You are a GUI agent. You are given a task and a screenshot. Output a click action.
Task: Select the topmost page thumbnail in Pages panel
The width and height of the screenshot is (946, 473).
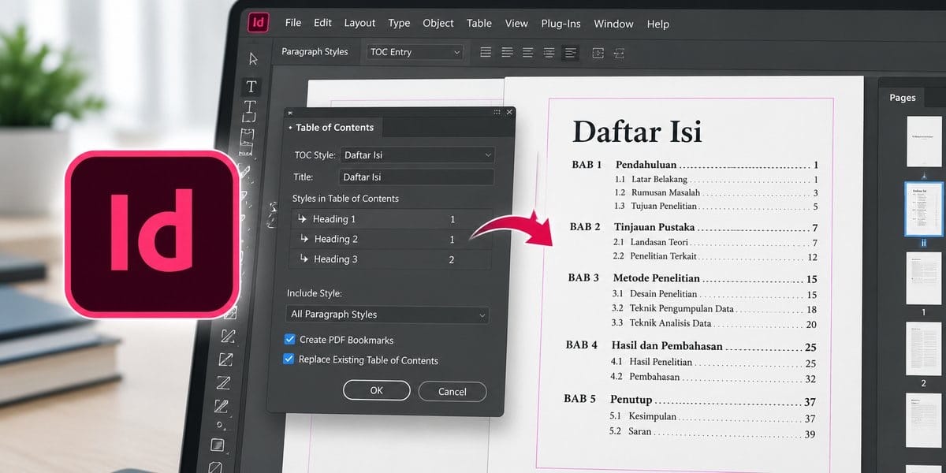coord(924,141)
